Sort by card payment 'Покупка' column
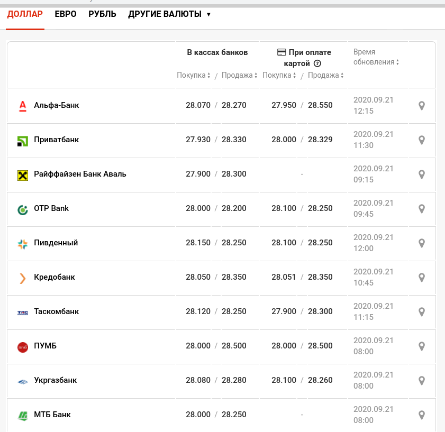445x432 pixels. coord(279,75)
